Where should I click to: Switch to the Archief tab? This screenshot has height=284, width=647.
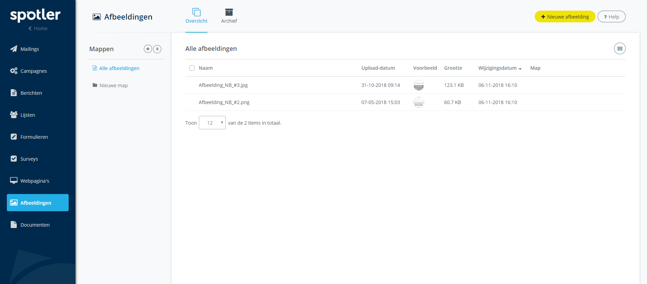pos(229,16)
